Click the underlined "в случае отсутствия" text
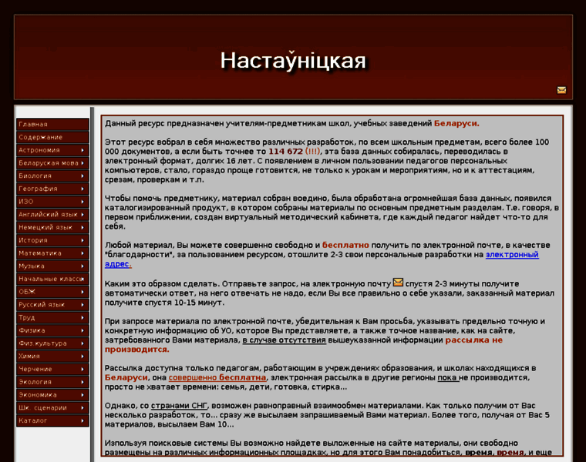This screenshot has height=462, width=586. 284,340
